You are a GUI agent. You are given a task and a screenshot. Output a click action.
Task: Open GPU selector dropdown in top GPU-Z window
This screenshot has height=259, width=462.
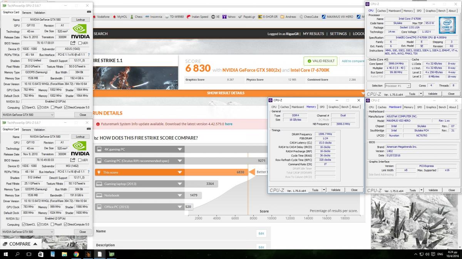coord(28,115)
